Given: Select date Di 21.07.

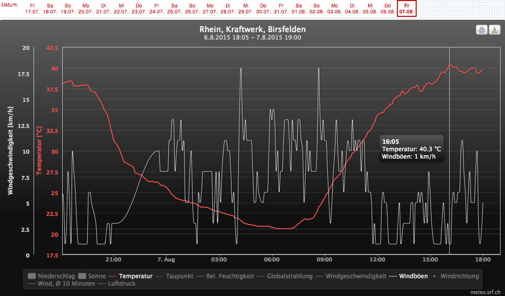Looking at the screenshot, I should (103, 8).
